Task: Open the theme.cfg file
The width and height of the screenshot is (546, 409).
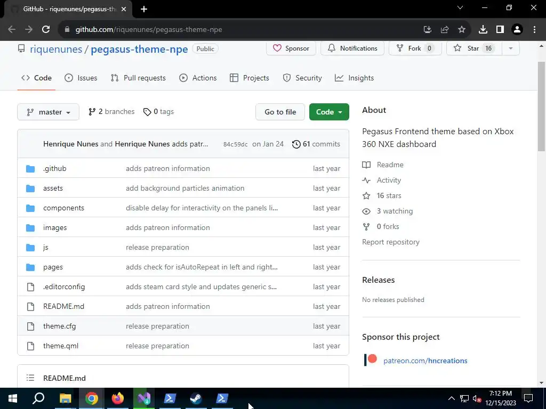Action: pyautogui.click(x=60, y=326)
